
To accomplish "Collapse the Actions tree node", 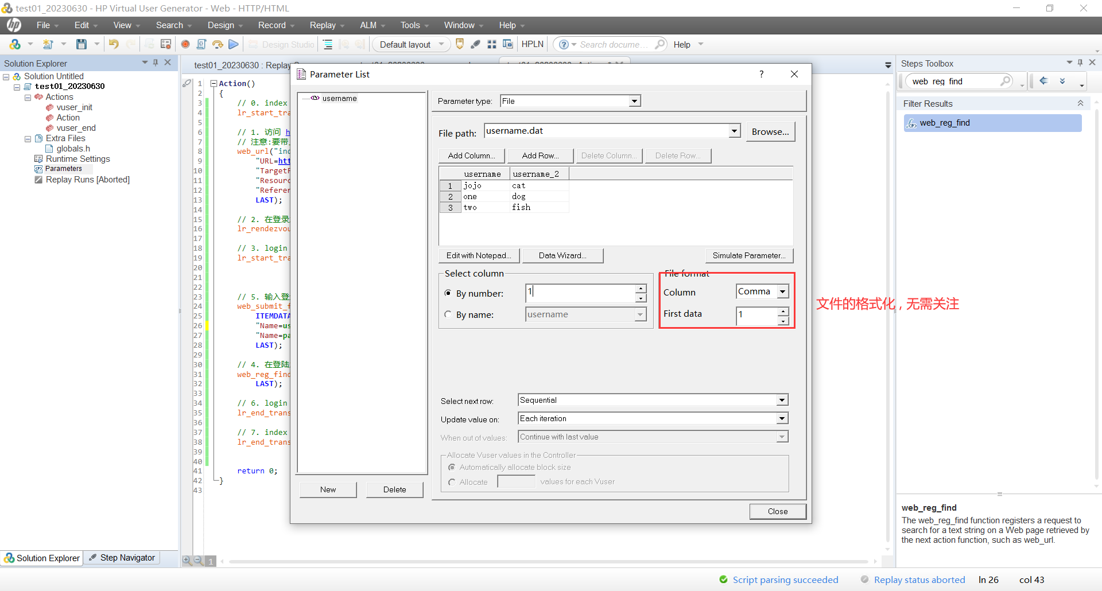I will coord(28,98).
